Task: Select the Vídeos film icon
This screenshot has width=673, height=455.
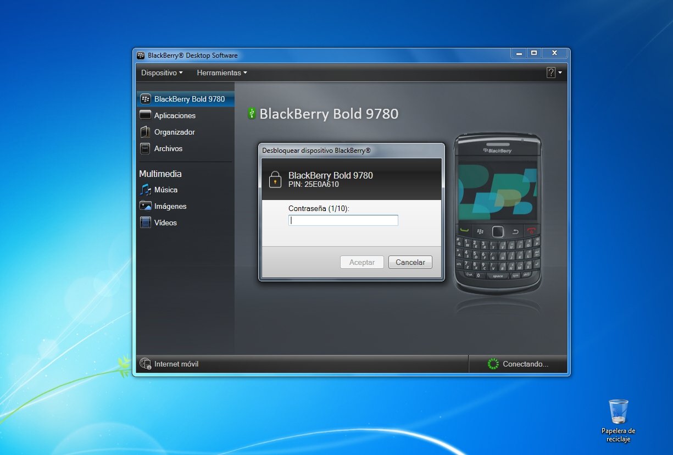Action: coord(146,223)
